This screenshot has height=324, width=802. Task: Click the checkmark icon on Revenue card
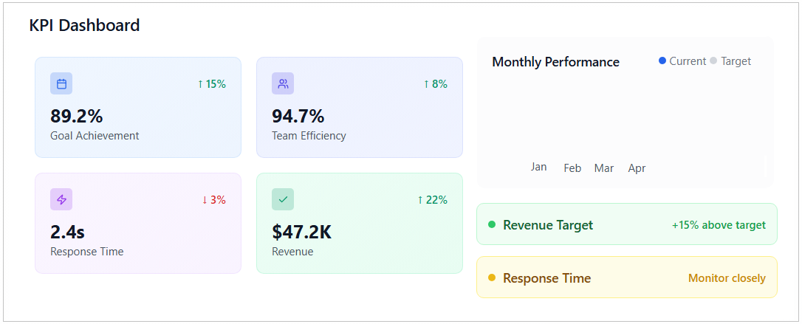283,200
